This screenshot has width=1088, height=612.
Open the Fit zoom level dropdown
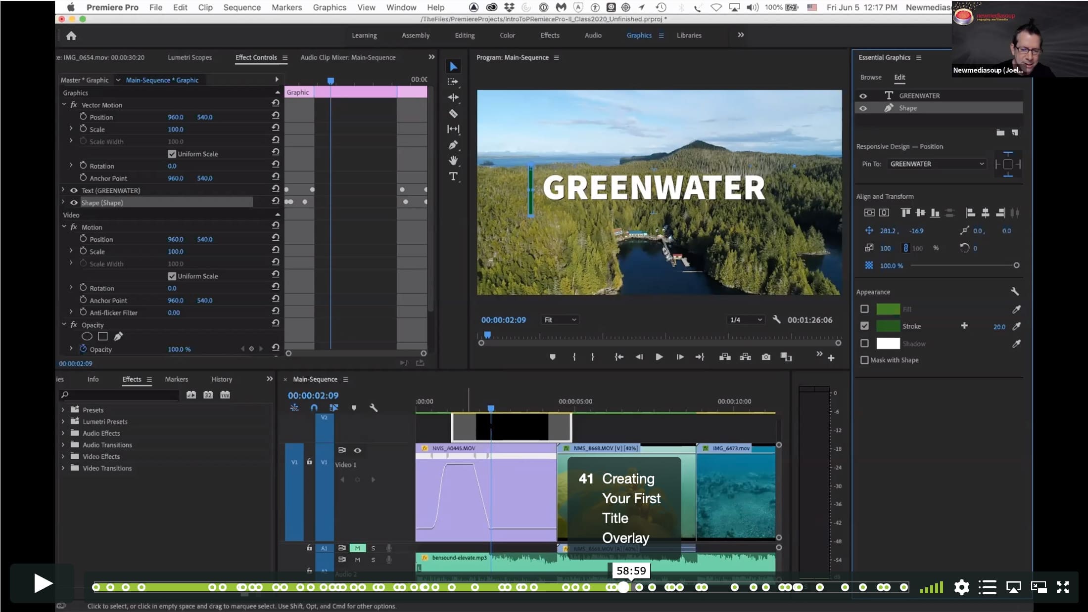[x=560, y=320]
